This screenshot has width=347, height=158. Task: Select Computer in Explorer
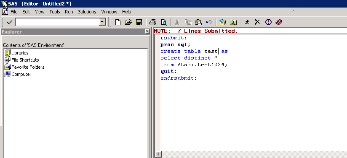click(21, 74)
